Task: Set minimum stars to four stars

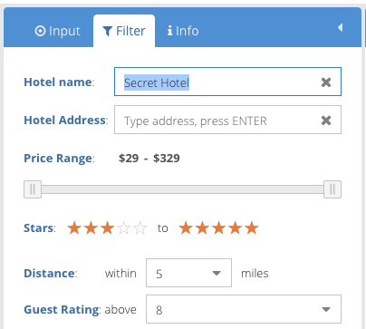Action: [x=124, y=228]
